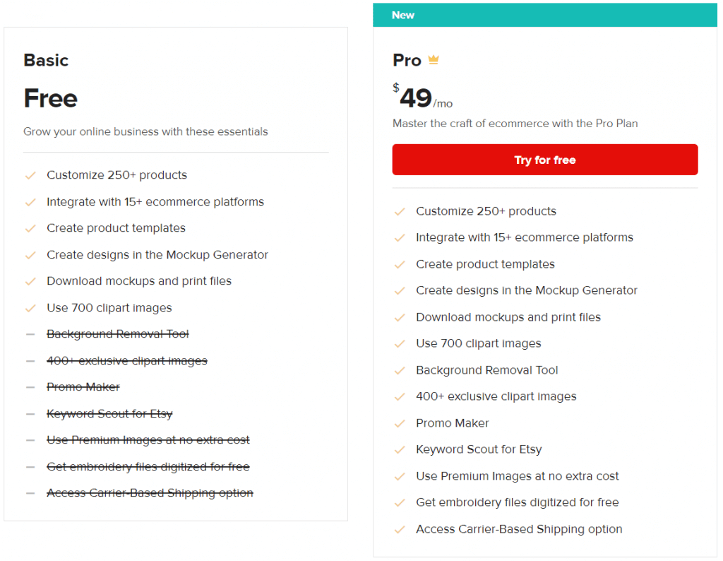Click checkmark next to Pro Keyword Scout for Etsy
The height and width of the screenshot is (561, 723).
pos(400,450)
